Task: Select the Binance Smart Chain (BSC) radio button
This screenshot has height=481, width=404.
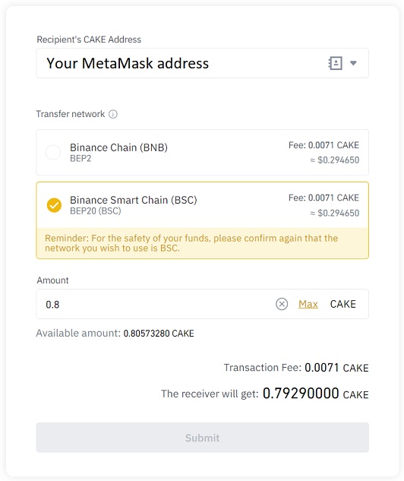Action: 54,205
